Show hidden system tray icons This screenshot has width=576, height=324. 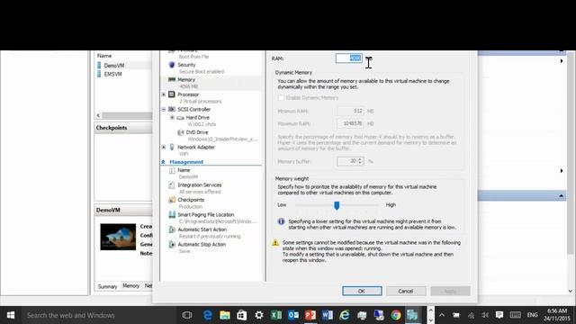click(x=442, y=315)
